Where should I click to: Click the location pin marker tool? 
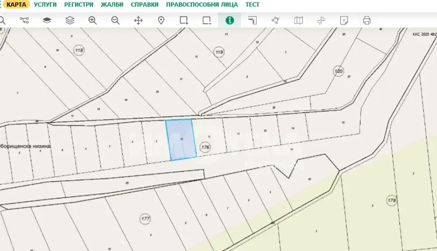(x=161, y=20)
